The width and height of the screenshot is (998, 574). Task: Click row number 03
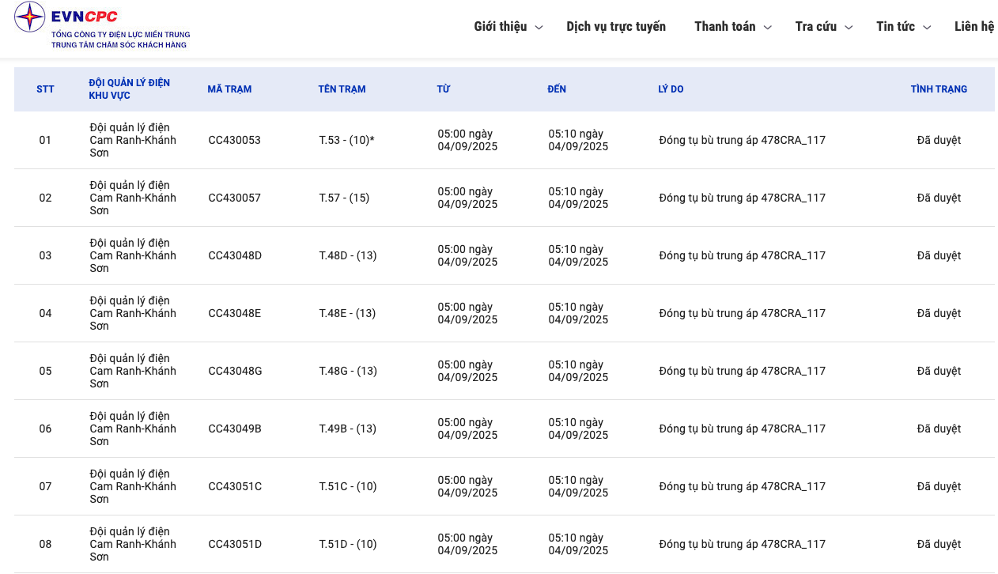[x=45, y=255]
